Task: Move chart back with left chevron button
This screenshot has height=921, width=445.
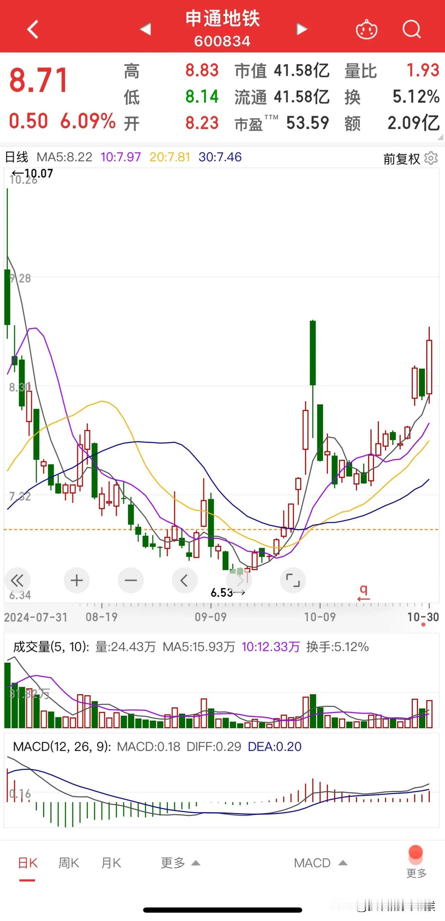Action: click(x=185, y=580)
